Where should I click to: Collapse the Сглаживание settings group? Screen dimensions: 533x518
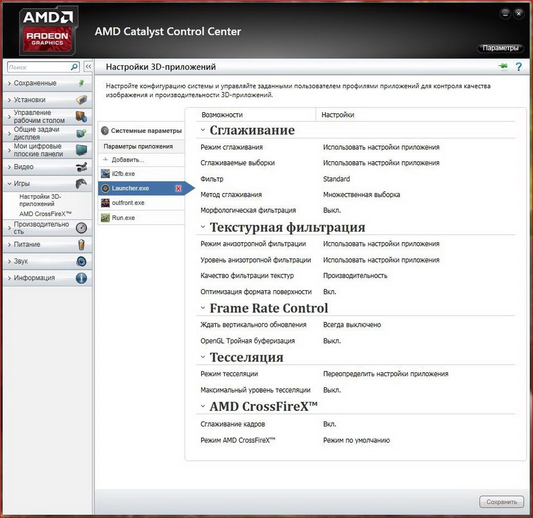[x=203, y=130]
